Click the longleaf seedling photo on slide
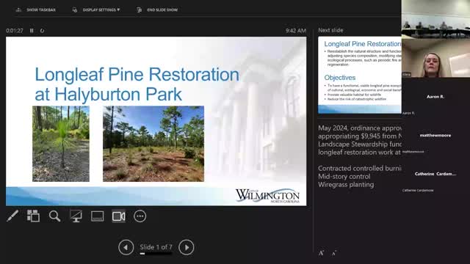Image resolution: width=470 pixels, height=264 pixels. [x=61, y=144]
